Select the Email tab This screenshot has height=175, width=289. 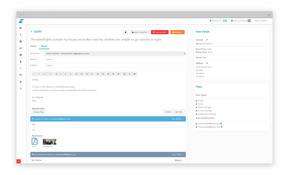(44, 46)
